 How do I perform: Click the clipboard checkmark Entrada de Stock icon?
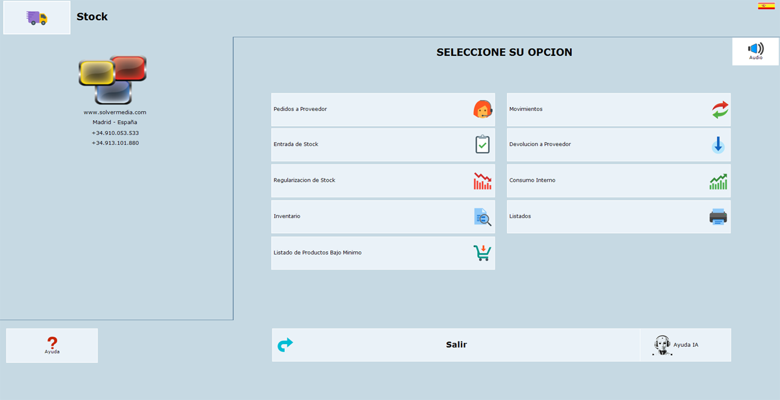click(482, 144)
